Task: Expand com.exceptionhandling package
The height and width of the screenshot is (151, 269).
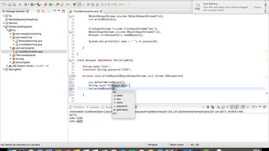Action: (x=11, y=34)
